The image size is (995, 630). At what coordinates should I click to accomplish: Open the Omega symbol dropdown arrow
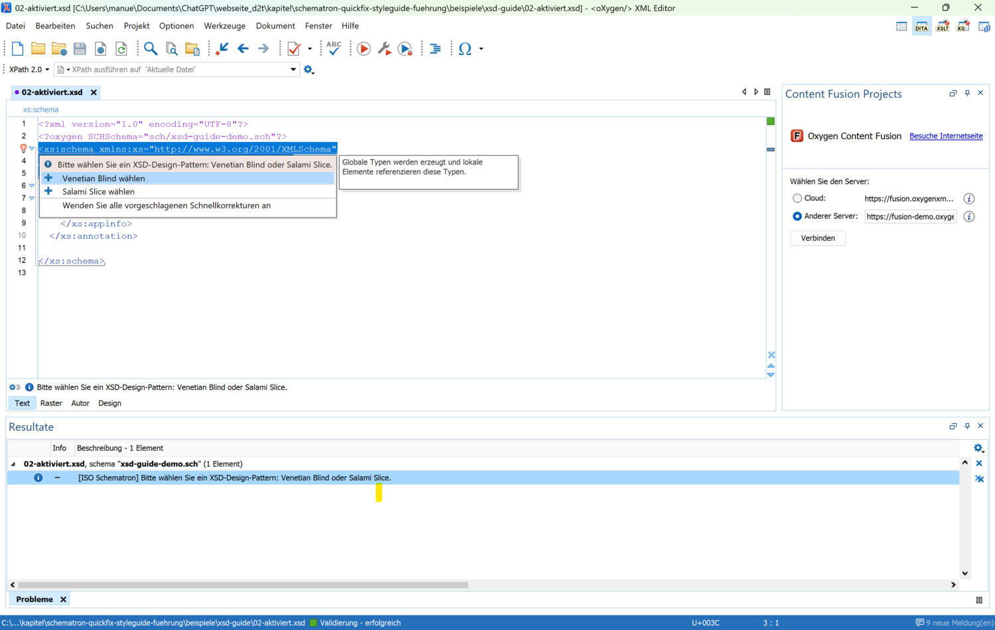click(482, 49)
